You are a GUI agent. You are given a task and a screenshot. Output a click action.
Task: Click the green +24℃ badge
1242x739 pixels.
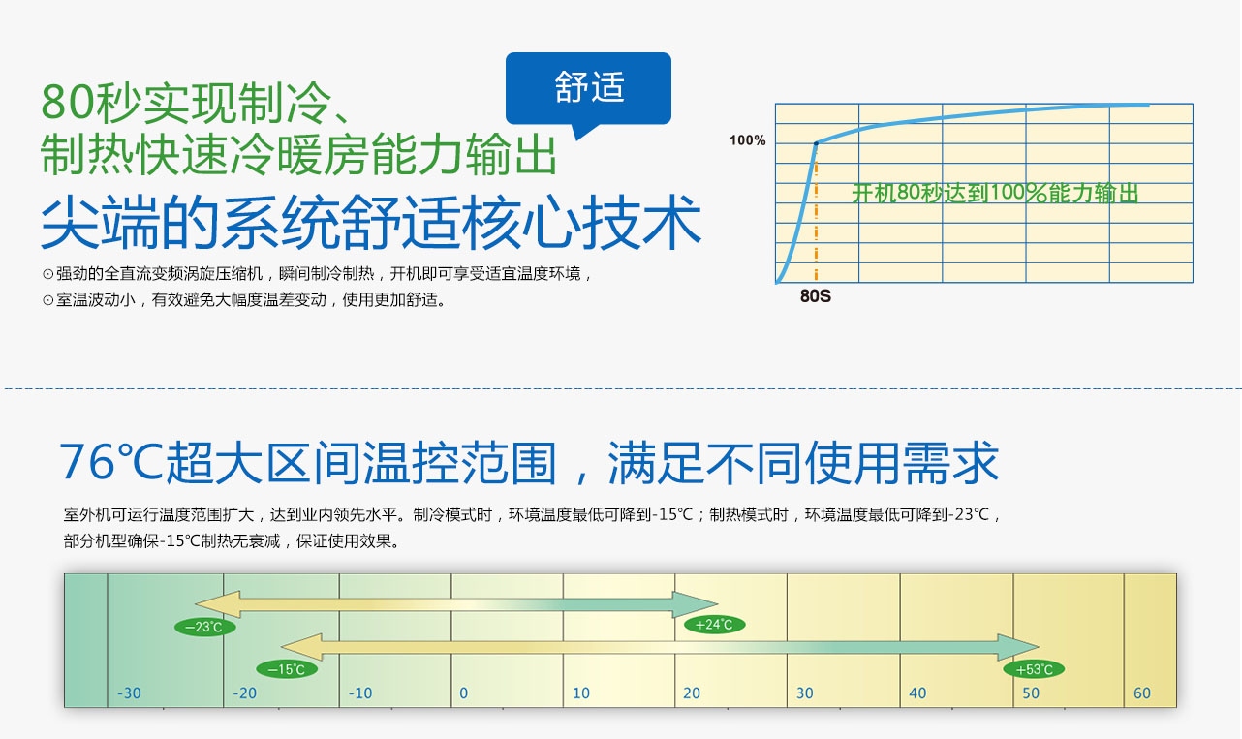click(x=714, y=625)
